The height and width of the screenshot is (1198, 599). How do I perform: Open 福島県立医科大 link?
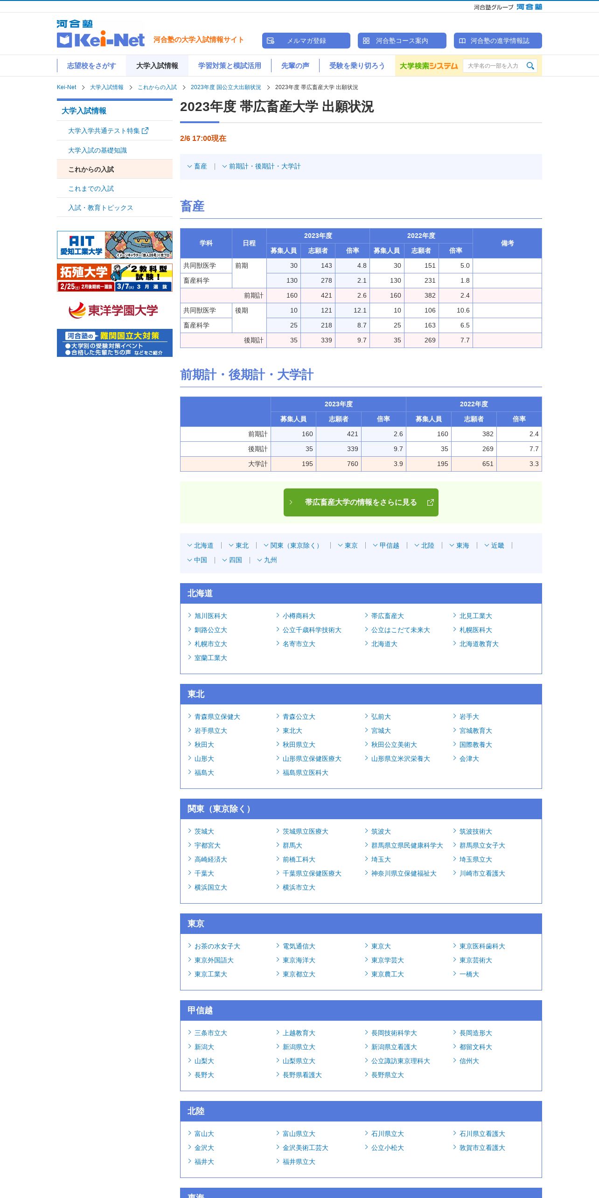pos(306,773)
